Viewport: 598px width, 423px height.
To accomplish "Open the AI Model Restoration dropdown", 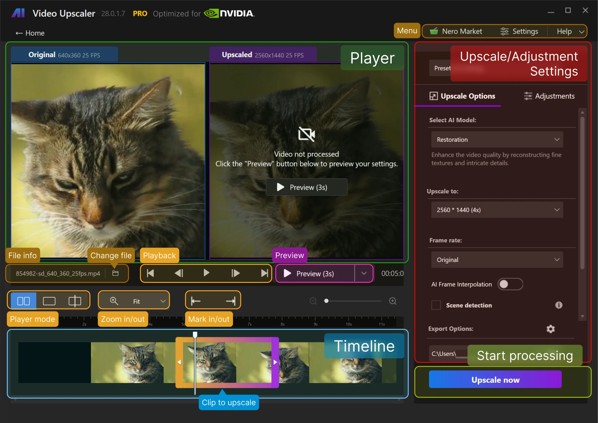I will (497, 140).
